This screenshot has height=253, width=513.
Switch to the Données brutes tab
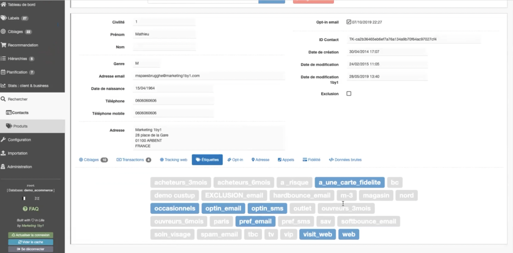(x=345, y=160)
